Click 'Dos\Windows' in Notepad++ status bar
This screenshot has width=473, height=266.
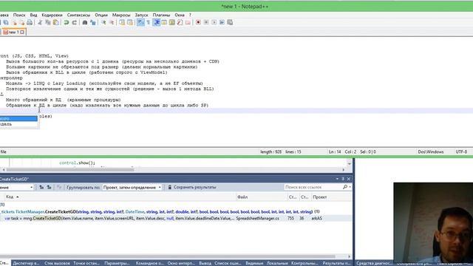point(430,151)
